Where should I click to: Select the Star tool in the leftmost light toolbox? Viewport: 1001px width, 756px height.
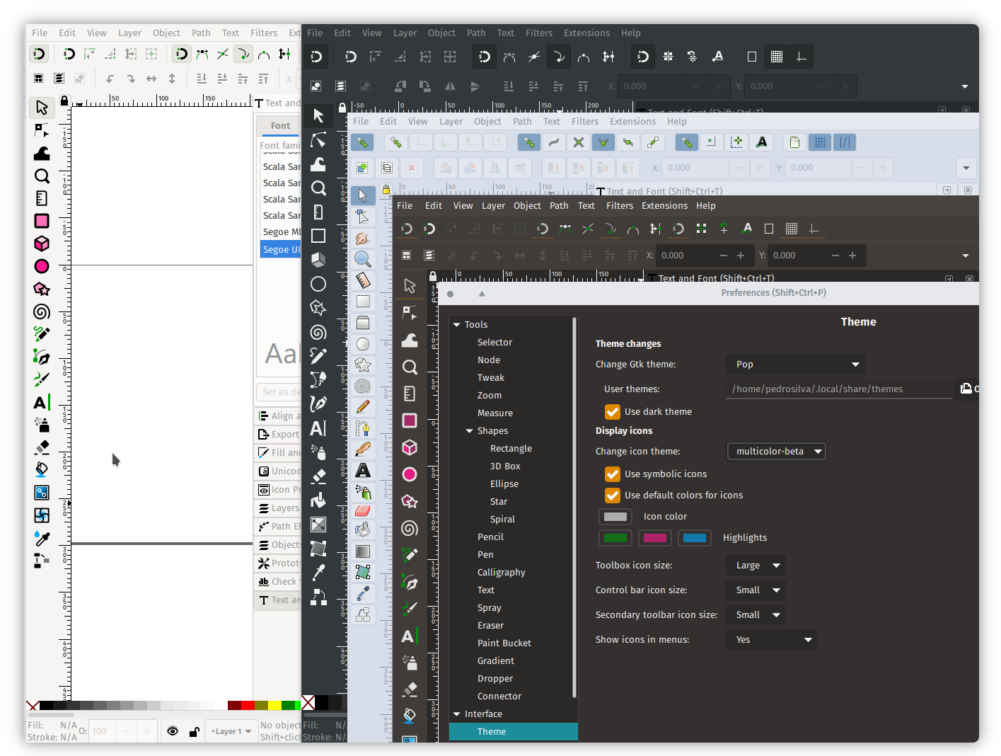(x=42, y=289)
